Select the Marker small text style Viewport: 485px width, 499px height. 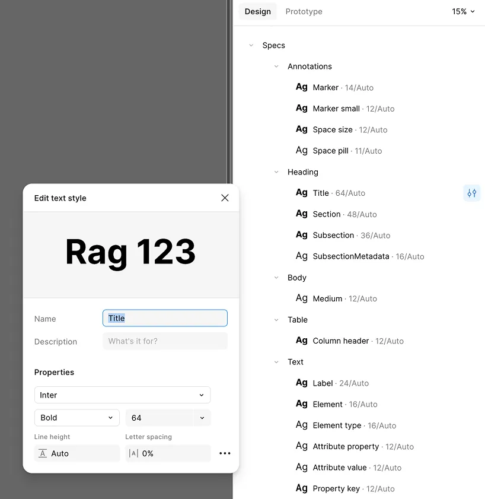pyautogui.click(x=353, y=109)
